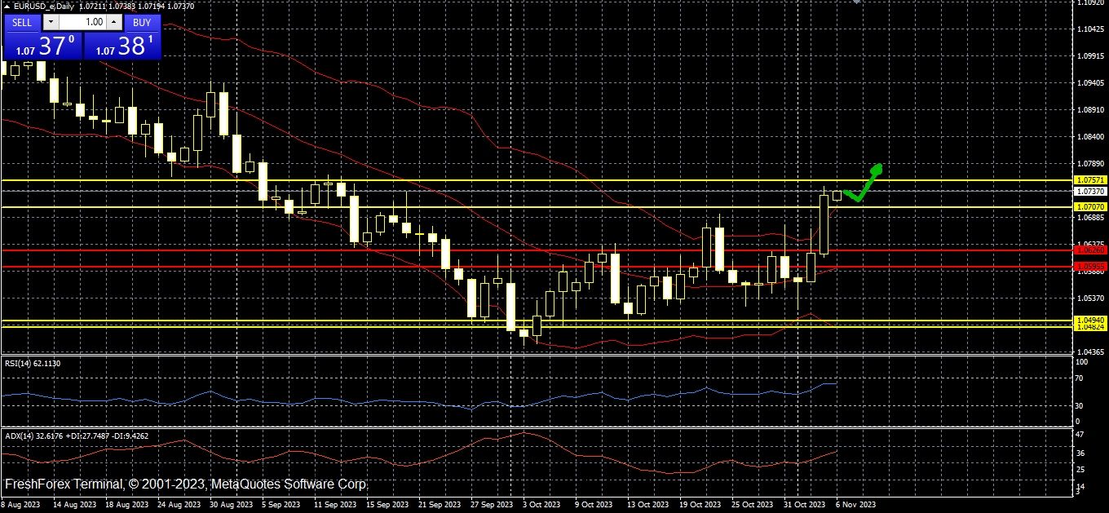Viewport: 1109px width, 513px height.
Task: Click the BUY button in trading panel
Action: [142, 22]
